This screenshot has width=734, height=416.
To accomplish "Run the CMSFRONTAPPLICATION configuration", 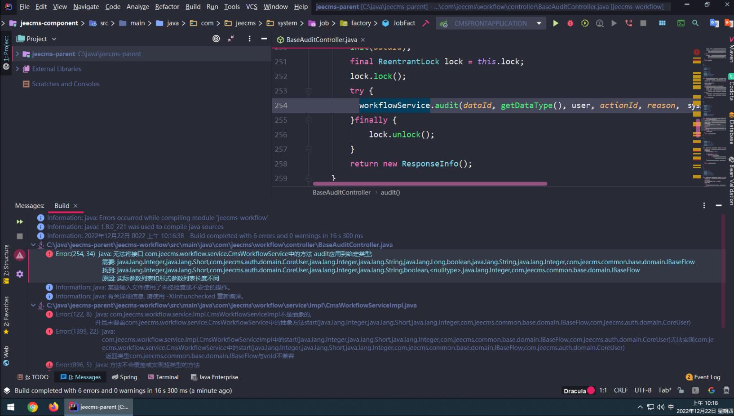I will [556, 23].
